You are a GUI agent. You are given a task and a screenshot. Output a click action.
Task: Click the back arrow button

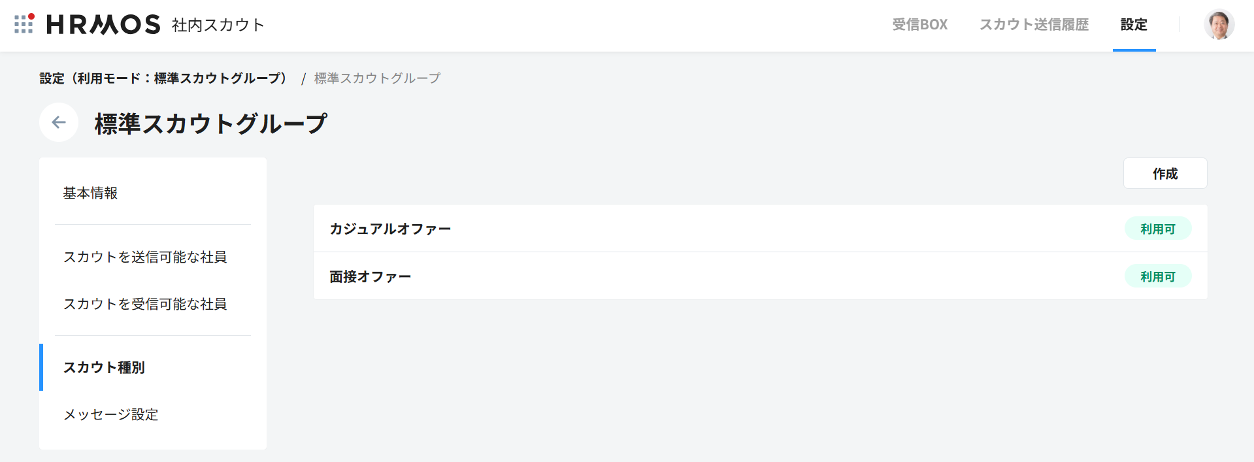click(59, 122)
